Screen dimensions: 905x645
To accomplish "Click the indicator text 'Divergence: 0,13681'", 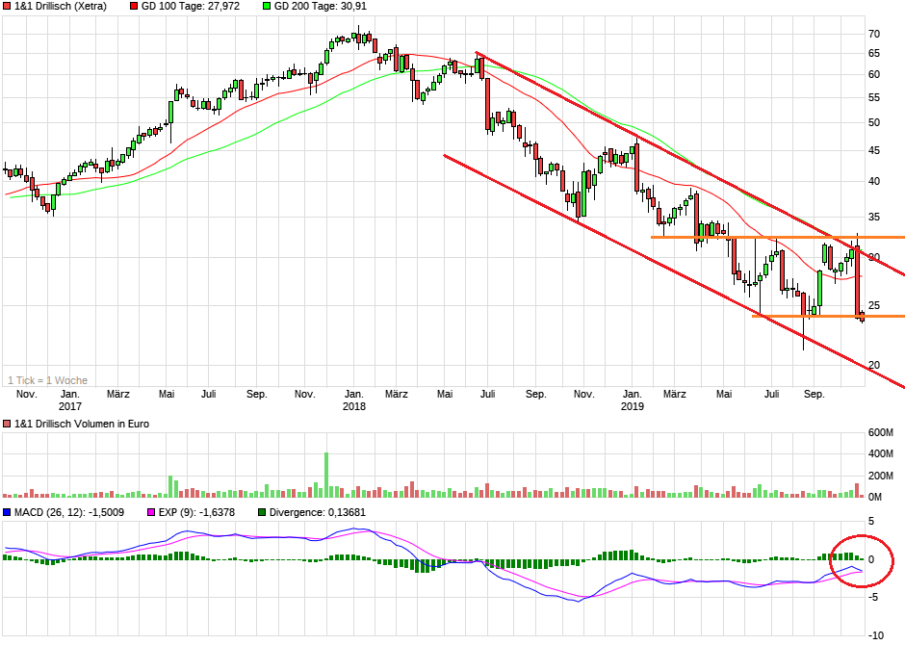I will pos(318,512).
